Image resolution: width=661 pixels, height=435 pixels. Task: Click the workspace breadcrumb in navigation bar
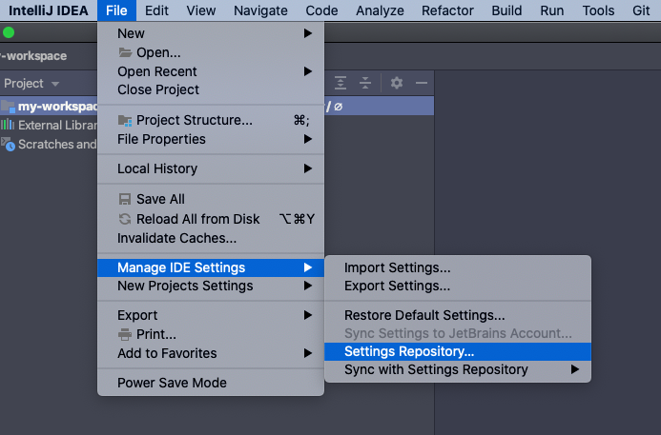click(x=33, y=56)
